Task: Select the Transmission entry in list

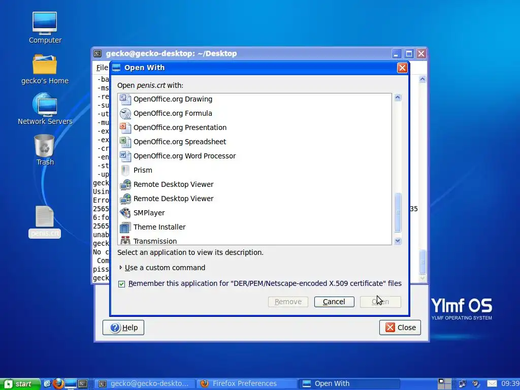Action: 255,241
